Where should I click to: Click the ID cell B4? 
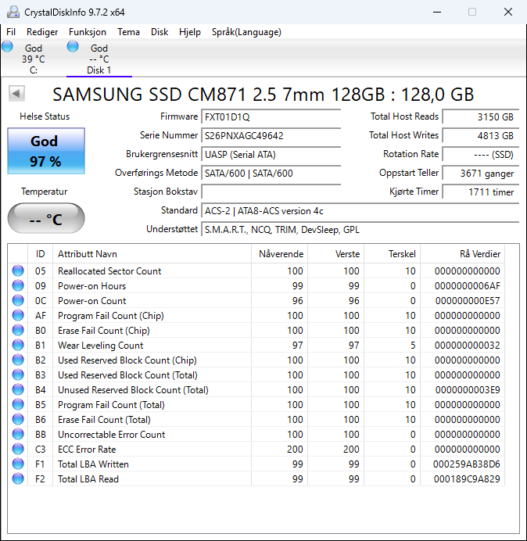(41, 390)
